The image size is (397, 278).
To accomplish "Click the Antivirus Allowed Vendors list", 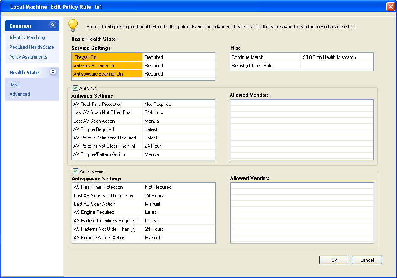I will coord(302,130).
